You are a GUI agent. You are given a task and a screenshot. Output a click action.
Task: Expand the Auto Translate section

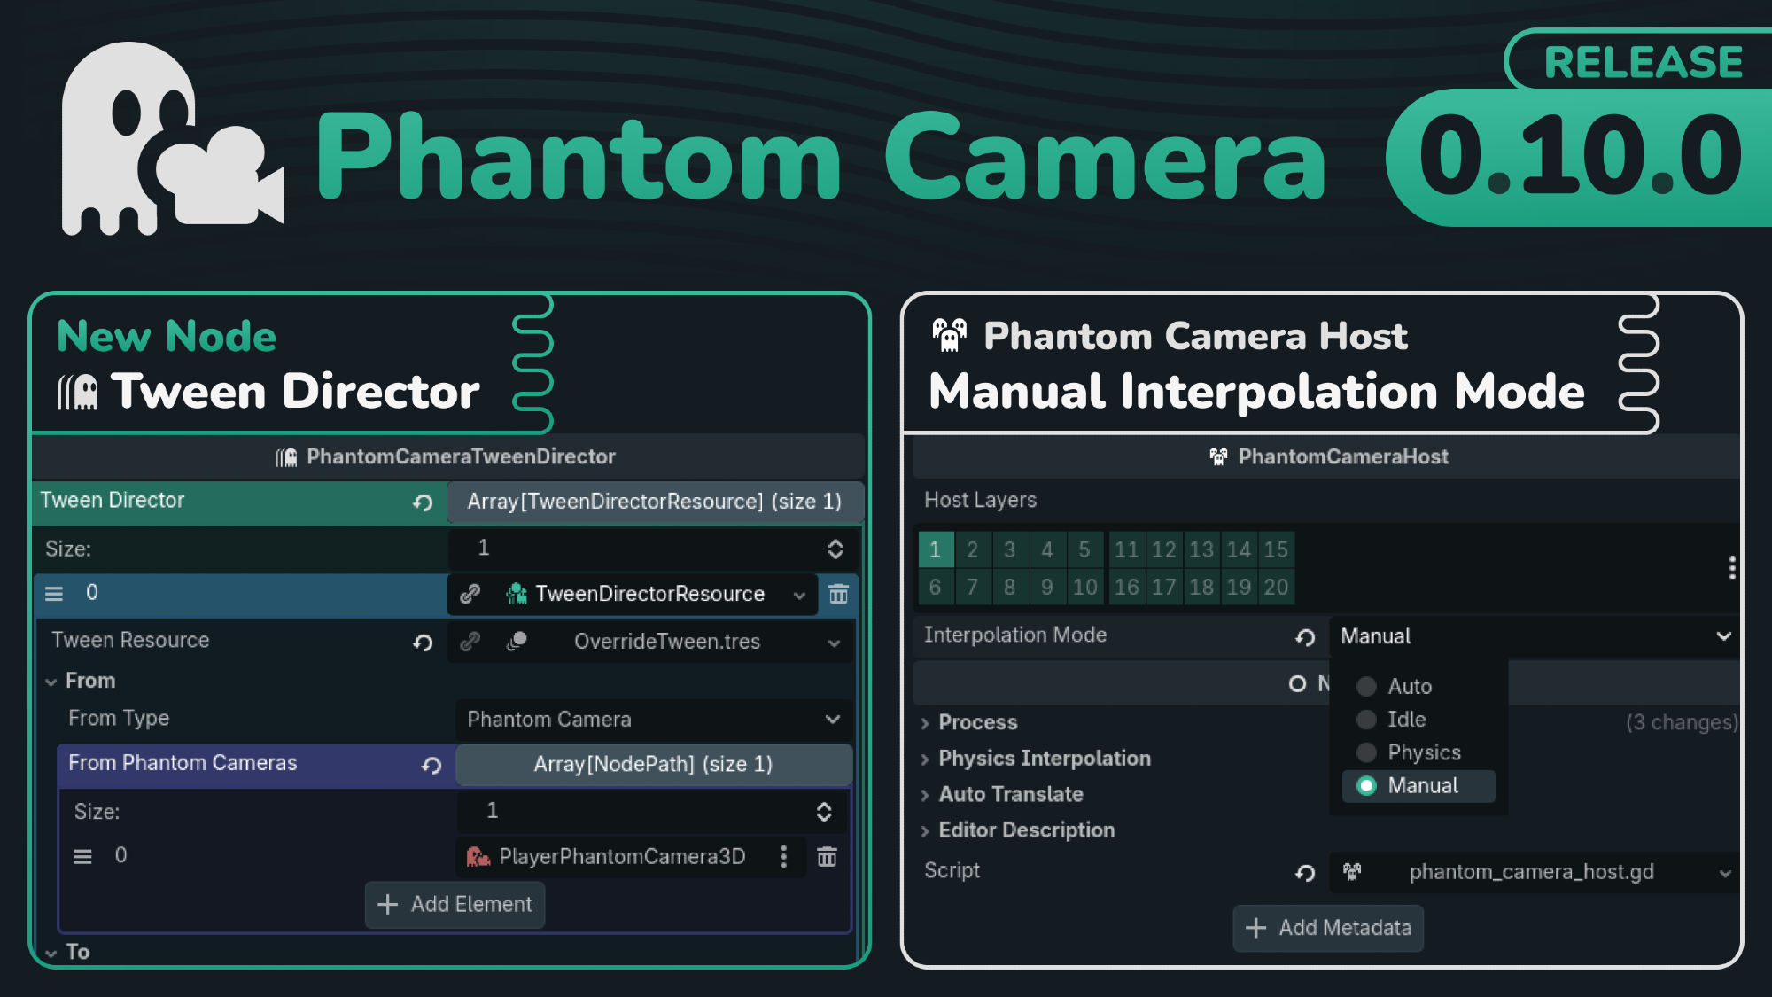click(x=1010, y=795)
